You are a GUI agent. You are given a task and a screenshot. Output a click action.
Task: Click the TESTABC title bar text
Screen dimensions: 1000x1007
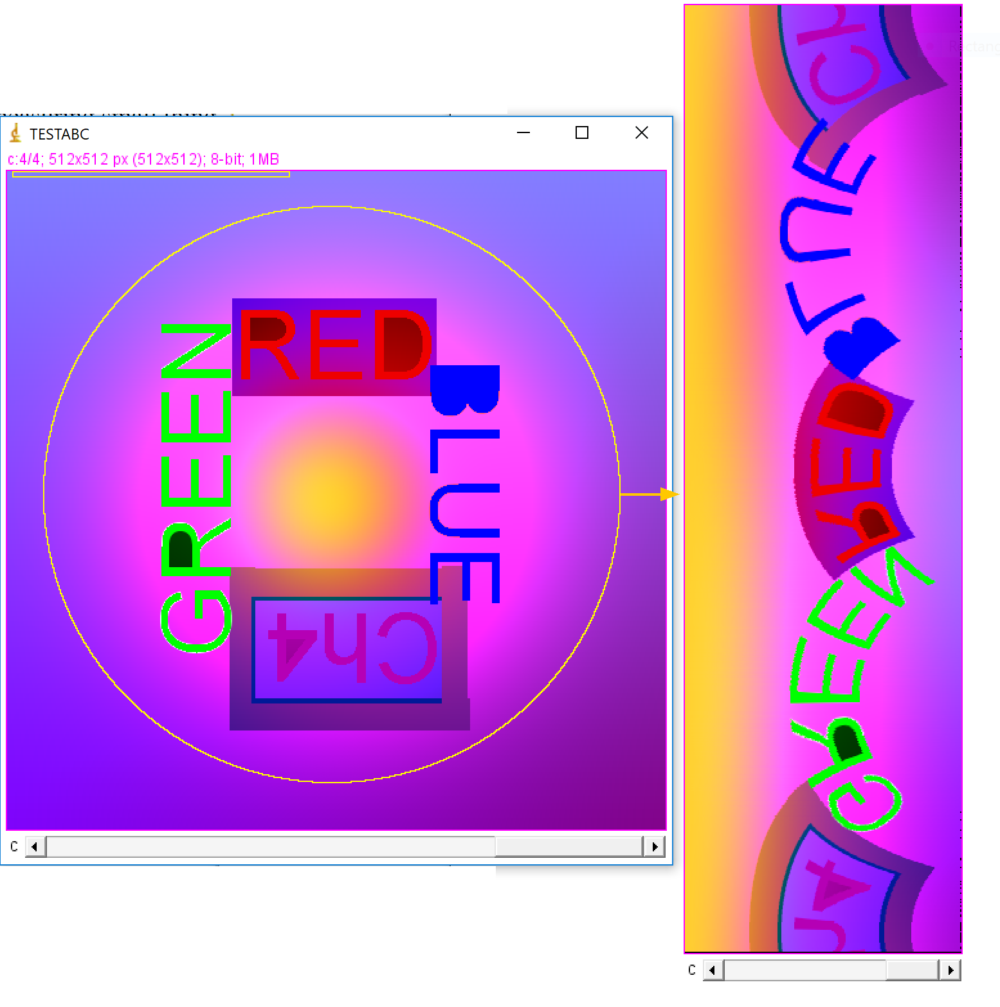60,134
